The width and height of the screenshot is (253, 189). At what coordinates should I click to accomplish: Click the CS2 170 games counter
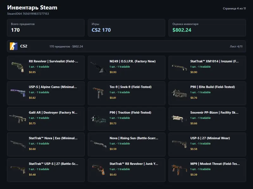click(x=101, y=30)
